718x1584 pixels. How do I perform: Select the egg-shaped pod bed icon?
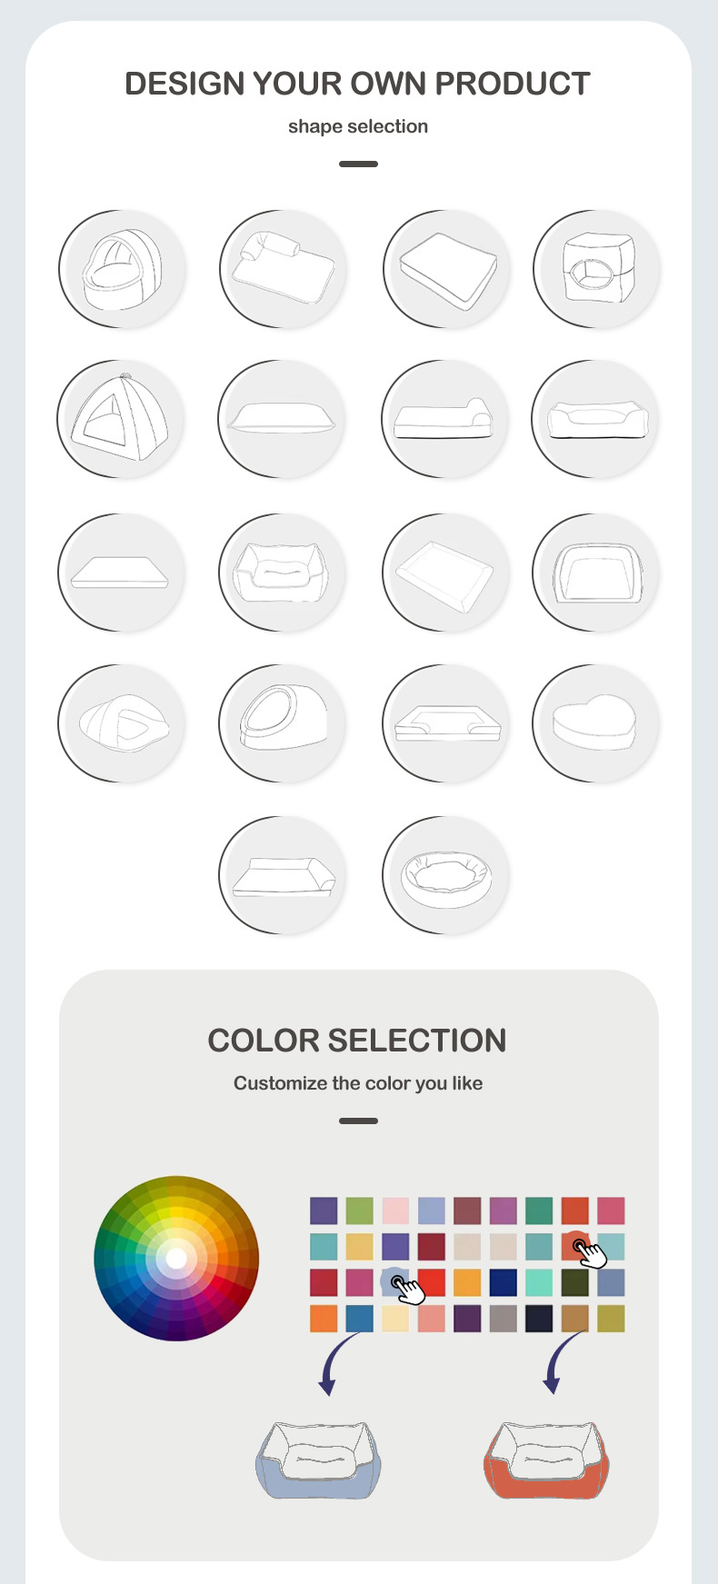click(283, 723)
